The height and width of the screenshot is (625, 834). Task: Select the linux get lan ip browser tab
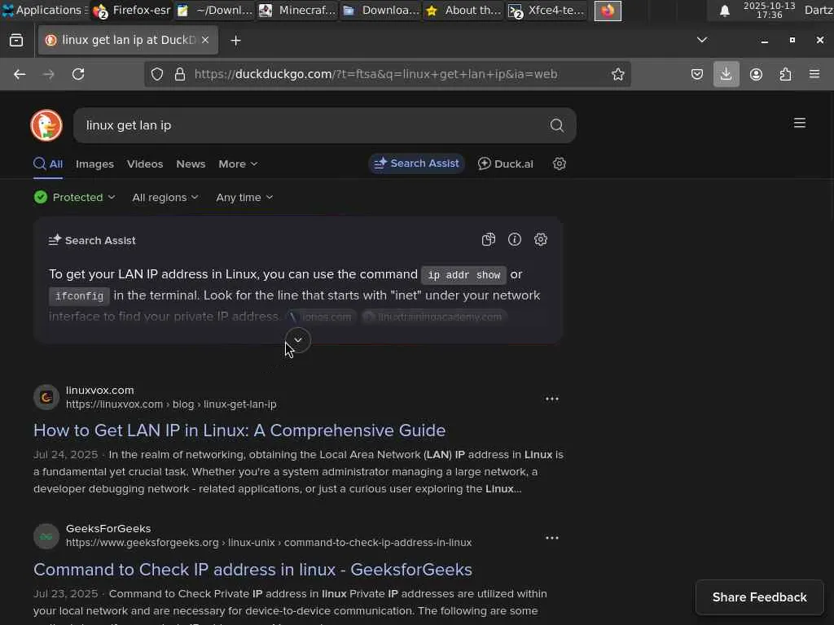point(128,41)
